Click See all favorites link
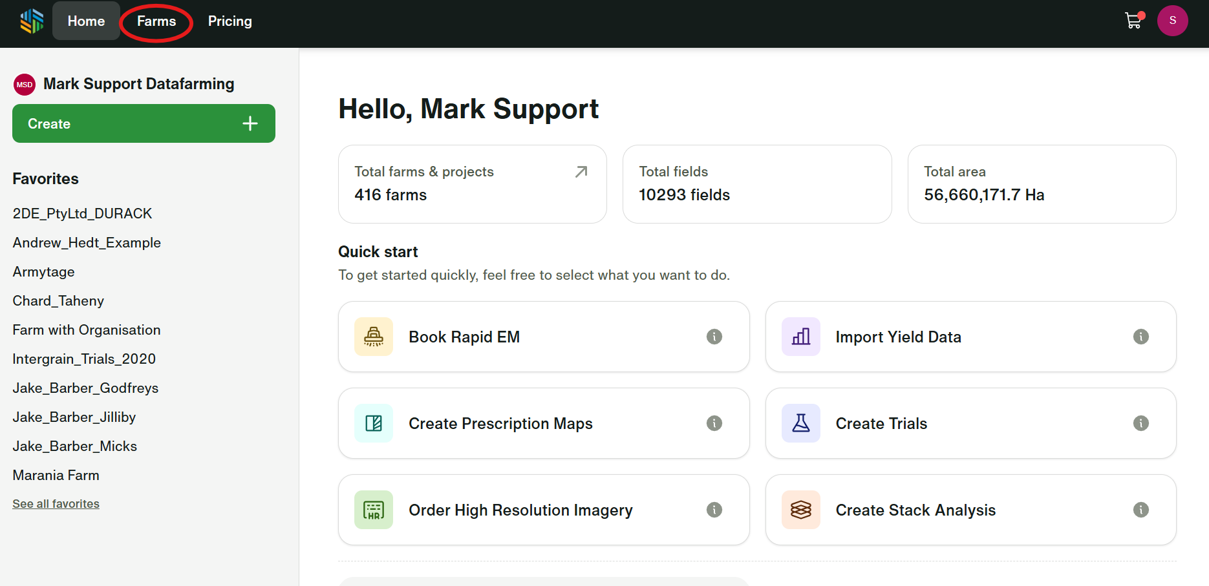Screen dimensions: 1209x586 pos(56,504)
